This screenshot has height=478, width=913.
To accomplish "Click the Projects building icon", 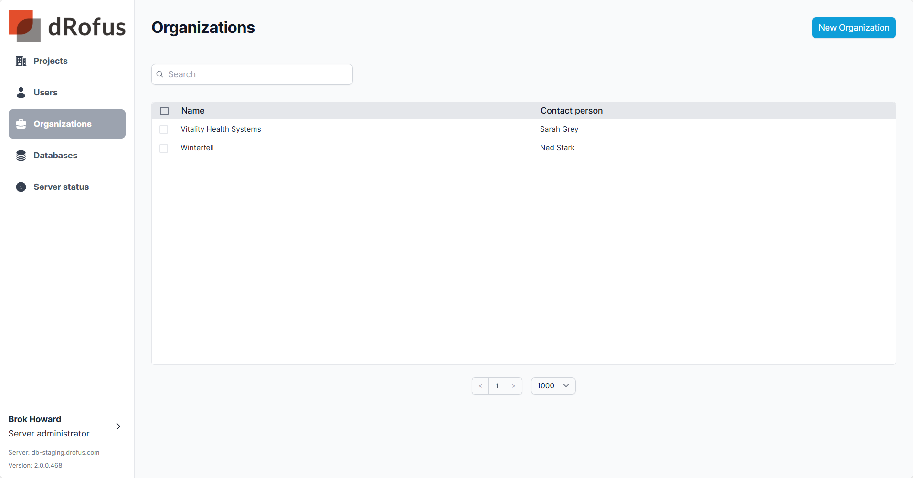I will (21, 61).
